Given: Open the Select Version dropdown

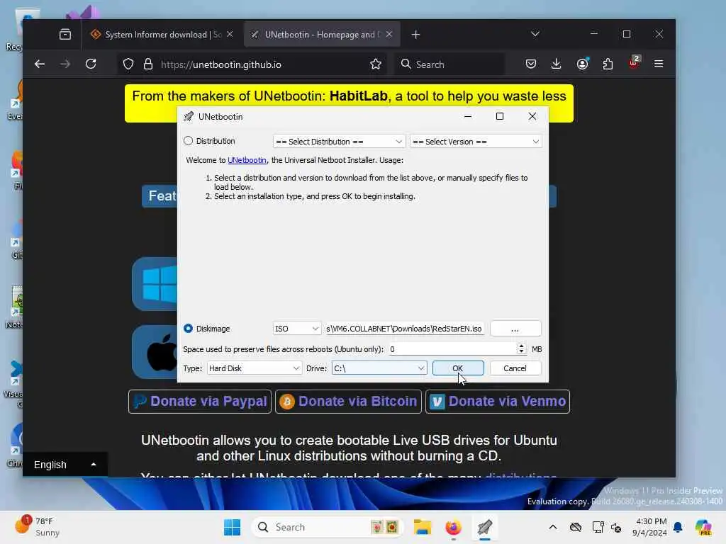Looking at the screenshot, I should (x=476, y=142).
